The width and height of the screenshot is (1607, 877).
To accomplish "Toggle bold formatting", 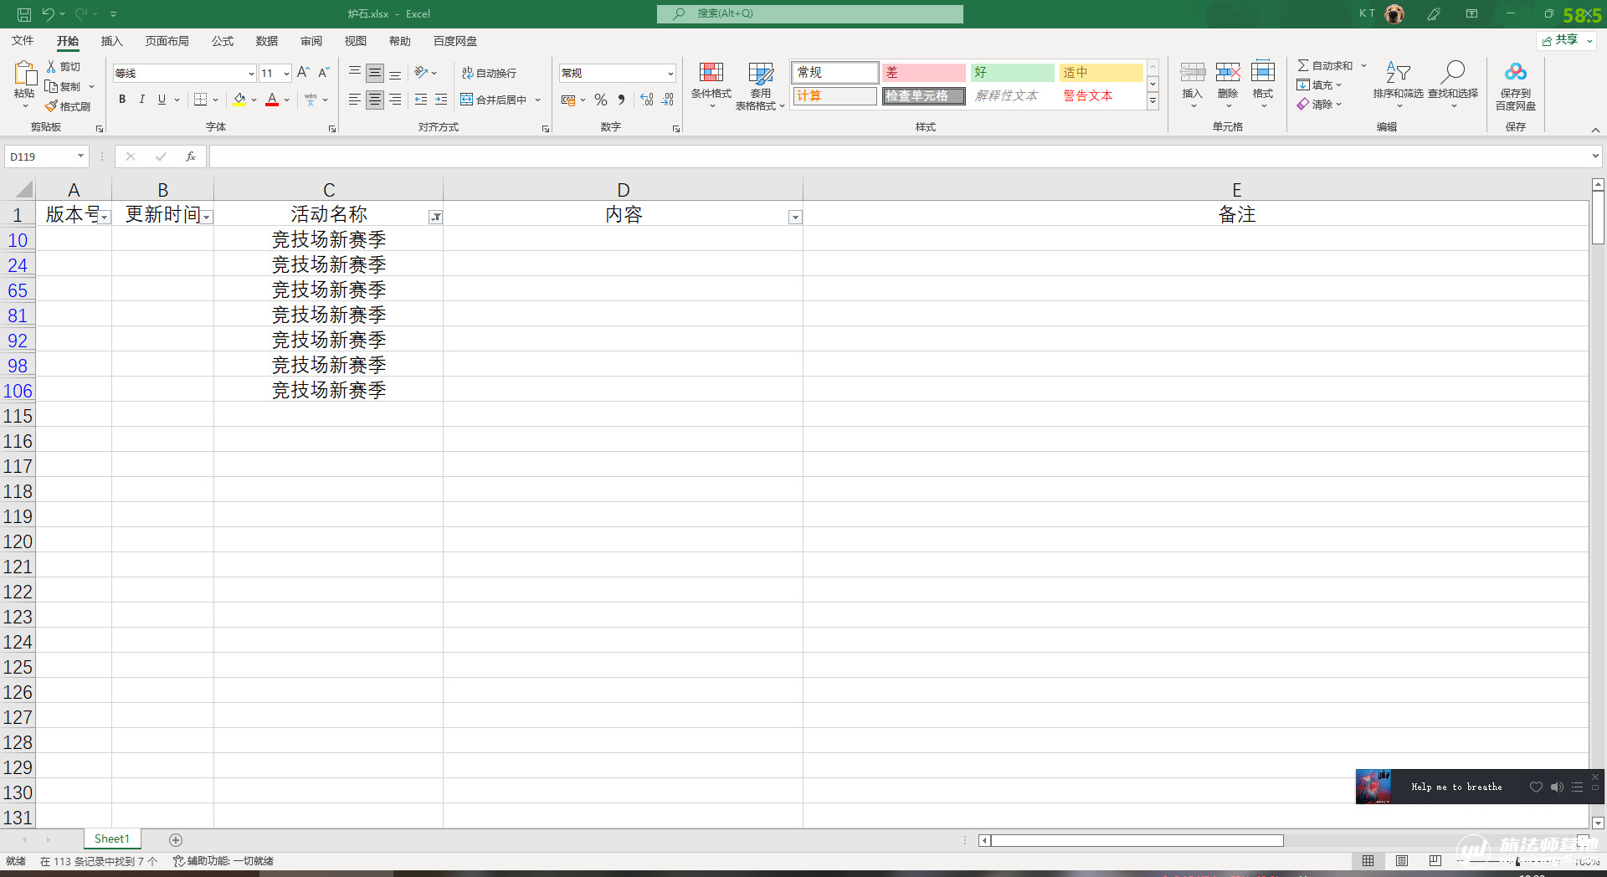I will (122, 100).
